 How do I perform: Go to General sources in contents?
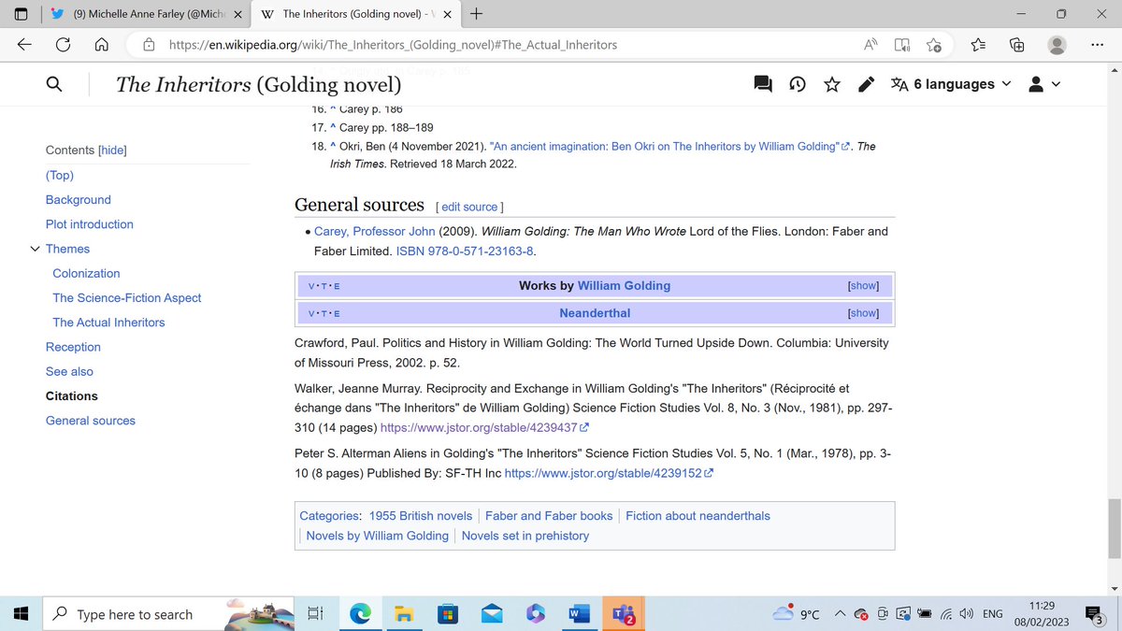pos(91,421)
